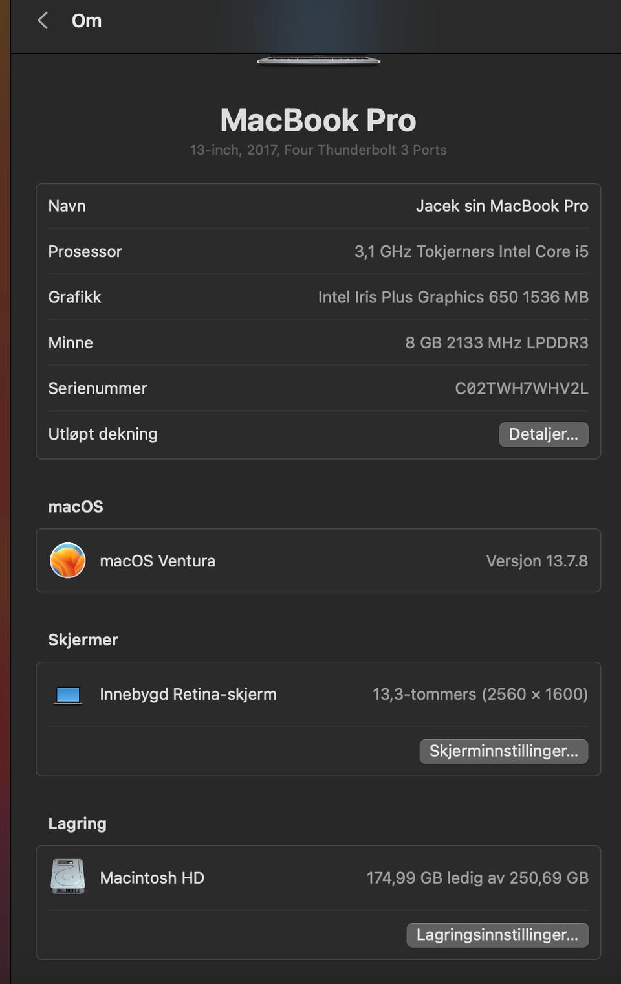Click the Minne 8 GB memory value
Screen dimensions: 621x984
496,343
